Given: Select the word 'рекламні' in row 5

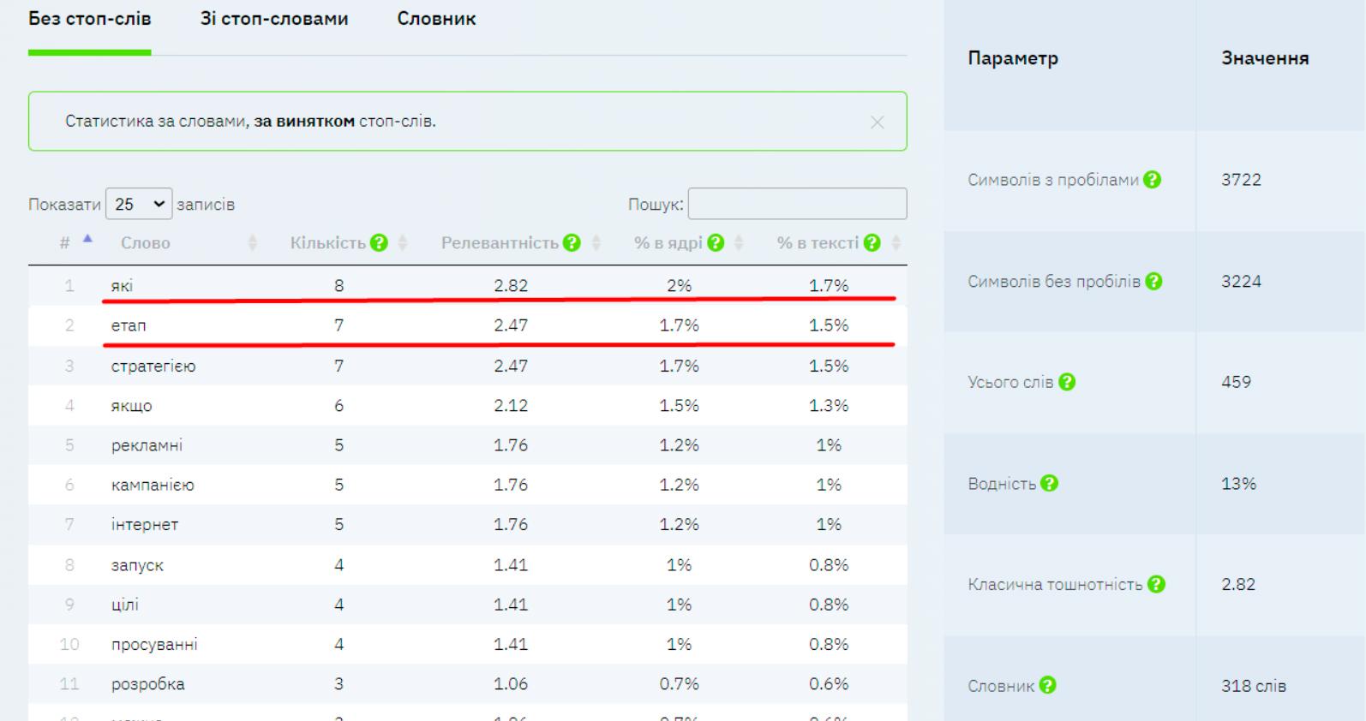Looking at the screenshot, I should (x=147, y=445).
